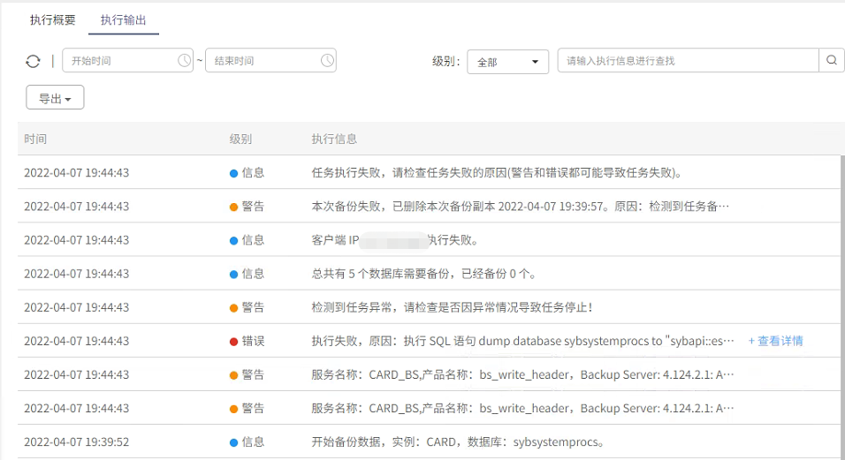Focus the 结束时间 input field
Viewport: 845px width, 460px height.
click(x=270, y=60)
